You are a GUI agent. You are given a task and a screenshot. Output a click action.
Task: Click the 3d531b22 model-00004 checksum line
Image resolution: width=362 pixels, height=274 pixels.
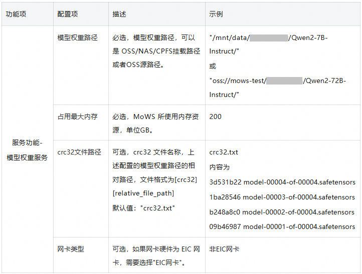(x=282, y=182)
